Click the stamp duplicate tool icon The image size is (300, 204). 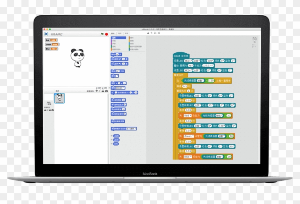coord(148,33)
